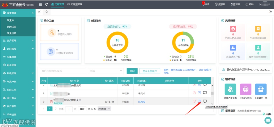Image resolution: width=274 pixels, height=127 pixels.
Task: Click the 确定 pagination button
Action: click(82, 109)
